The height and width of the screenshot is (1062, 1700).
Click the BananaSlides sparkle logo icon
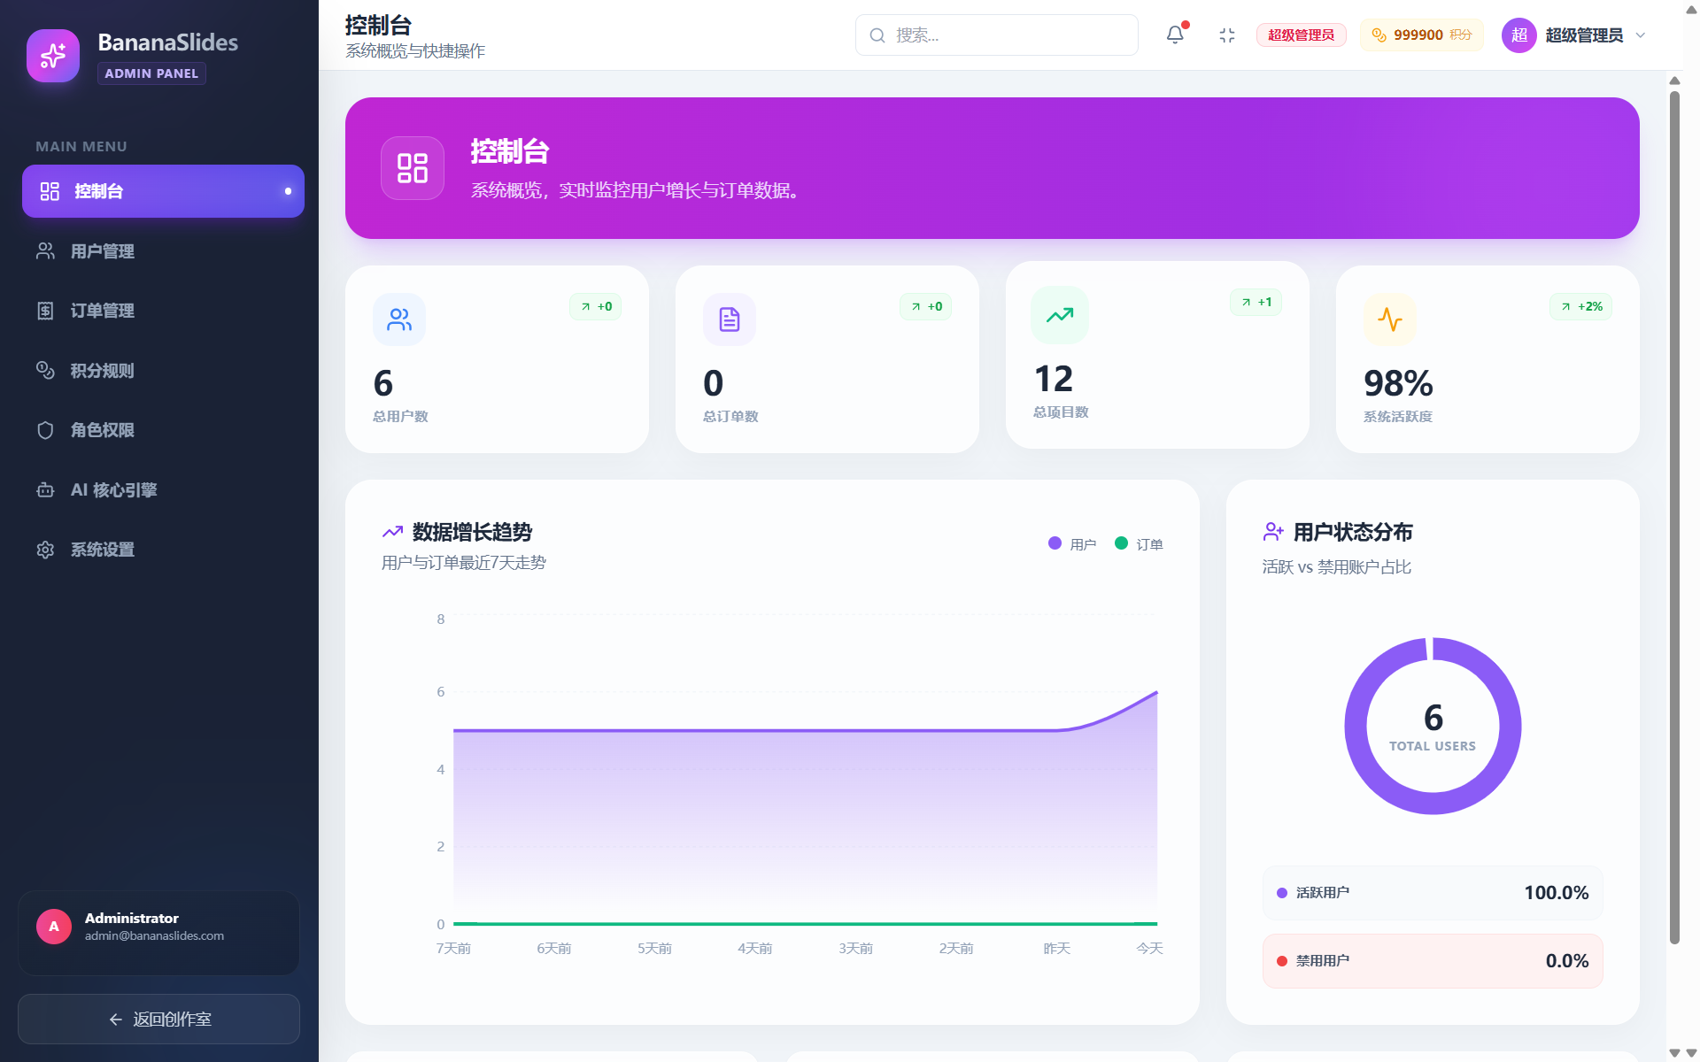click(53, 56)
